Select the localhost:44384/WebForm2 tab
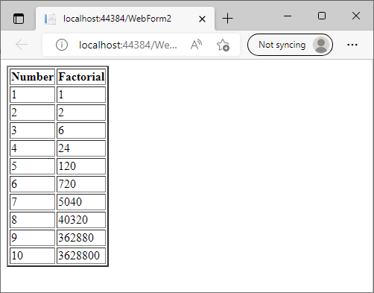This screenshot has height=293, width=374. click(x=125, y=19)
